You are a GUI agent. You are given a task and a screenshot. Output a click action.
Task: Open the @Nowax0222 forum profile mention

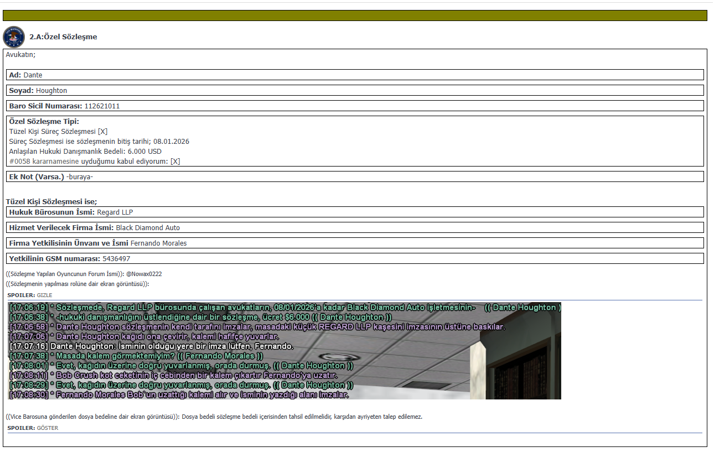pyautogui.click(x=144, y=274)
